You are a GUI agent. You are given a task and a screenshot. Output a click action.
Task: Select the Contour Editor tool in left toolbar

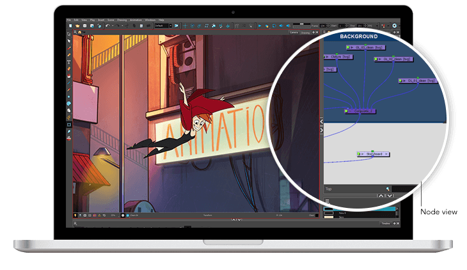click(x=68, y=35)
